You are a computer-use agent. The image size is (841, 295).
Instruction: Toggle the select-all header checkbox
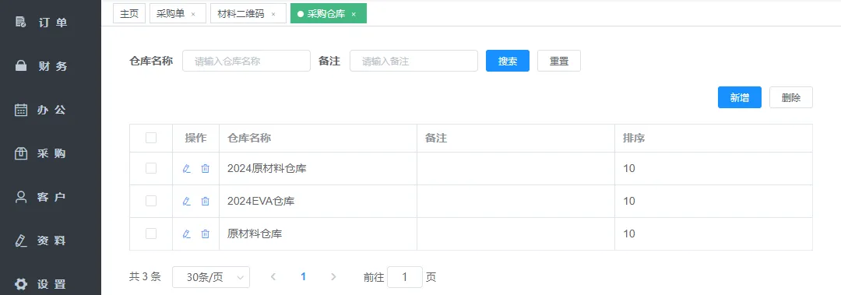(151, 138)
